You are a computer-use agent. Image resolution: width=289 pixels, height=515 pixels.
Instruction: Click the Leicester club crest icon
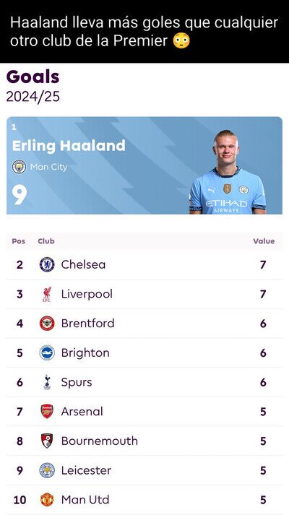(47, 470)
